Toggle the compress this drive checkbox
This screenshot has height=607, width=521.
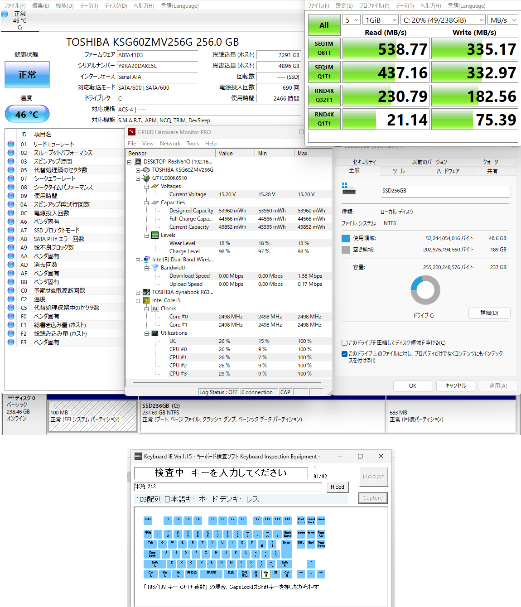tap(344, 343)
